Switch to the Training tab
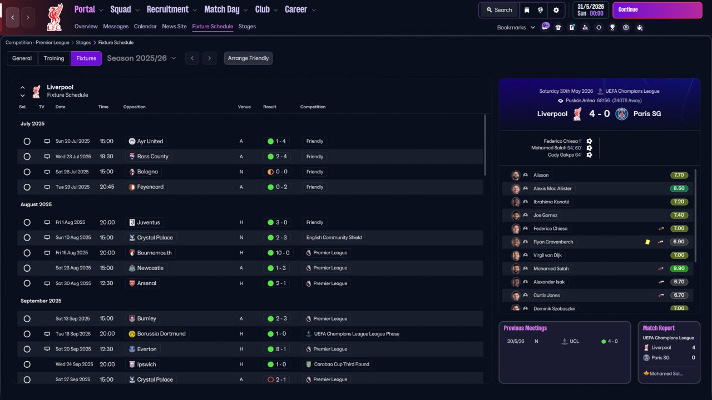The image size is (712, 400). click(54, 58)
